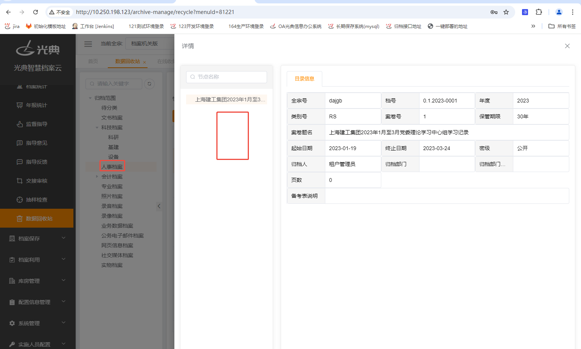Screen dimensions: 581x349
Task: Collapse tree panel with left chevron
Action: [159, 206]
